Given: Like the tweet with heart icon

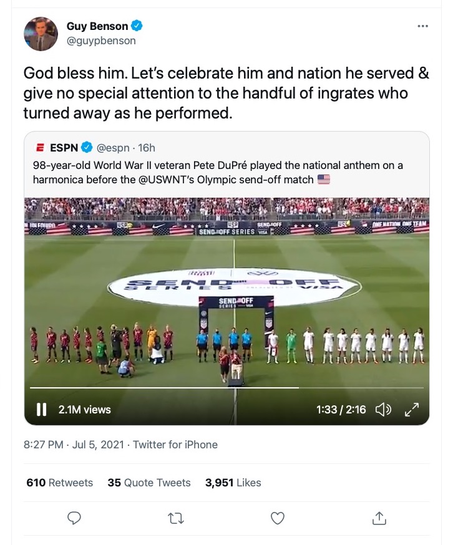Looking at the screenshot, I should (x=278, y=518).
